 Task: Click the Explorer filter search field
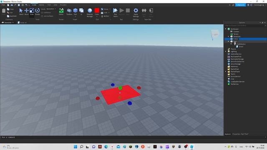245,25
